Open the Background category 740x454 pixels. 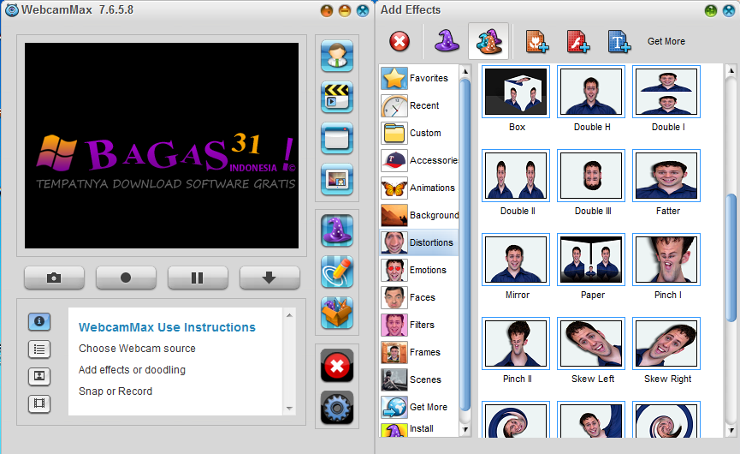coord(418,215)
